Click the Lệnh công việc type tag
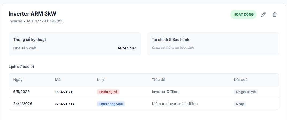287x120 pixels. [111, 104]
